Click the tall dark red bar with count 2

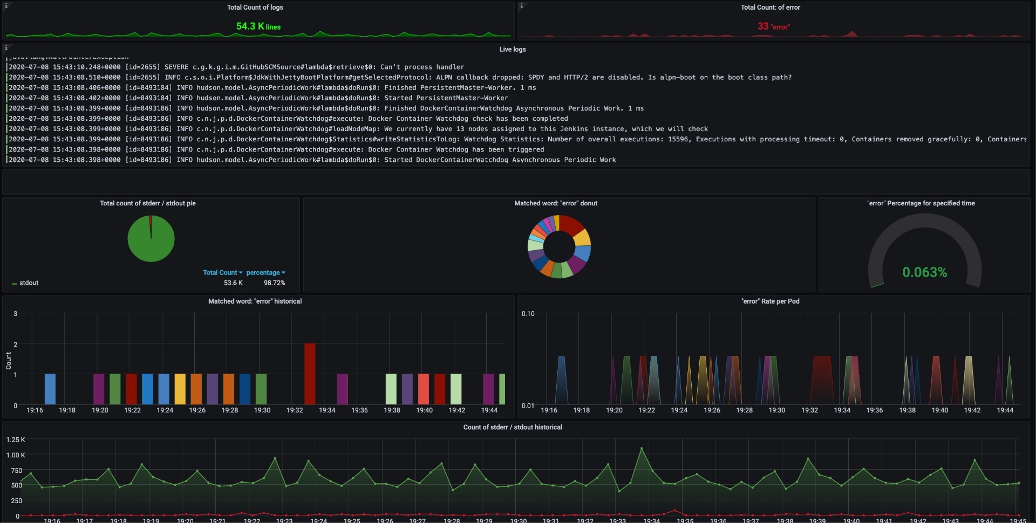[310, 374]
